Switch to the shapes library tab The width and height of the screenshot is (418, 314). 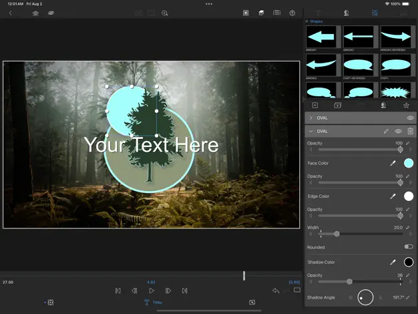tap(375, 13)
